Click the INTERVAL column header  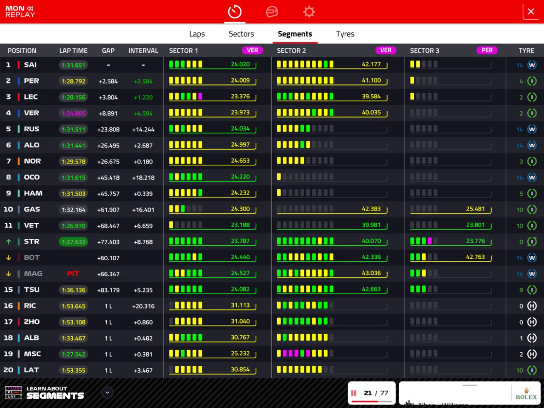click(x=143, y=50)
